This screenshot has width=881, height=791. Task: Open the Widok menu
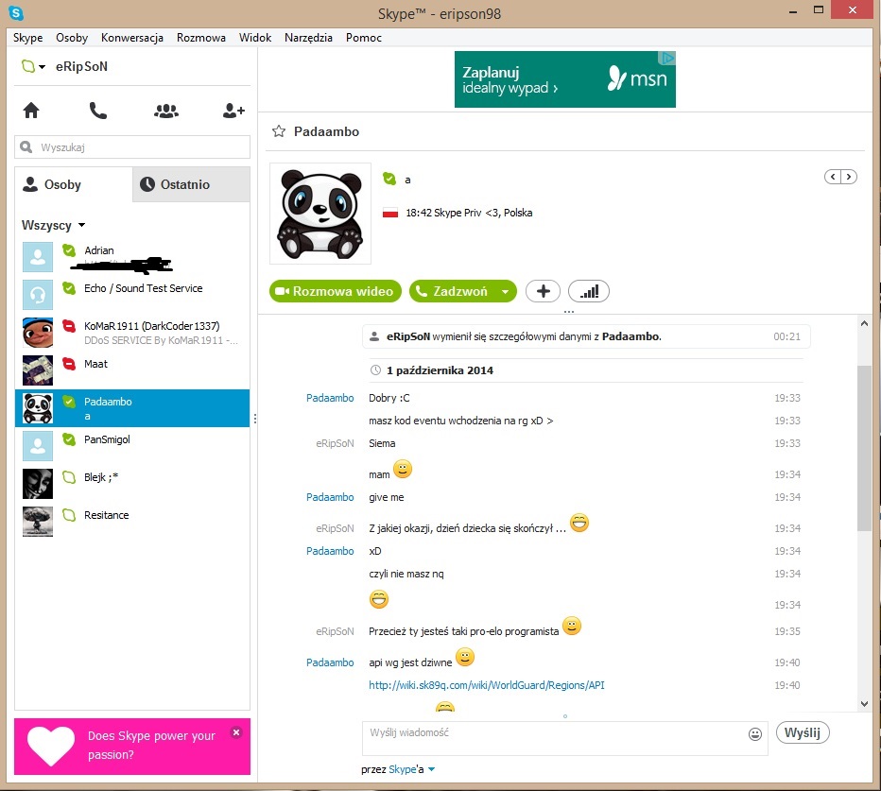pos(255,38)
